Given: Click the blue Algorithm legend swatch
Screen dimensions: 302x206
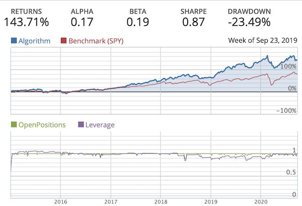Looking at the screenshot, I should click(x=14, y=41).
